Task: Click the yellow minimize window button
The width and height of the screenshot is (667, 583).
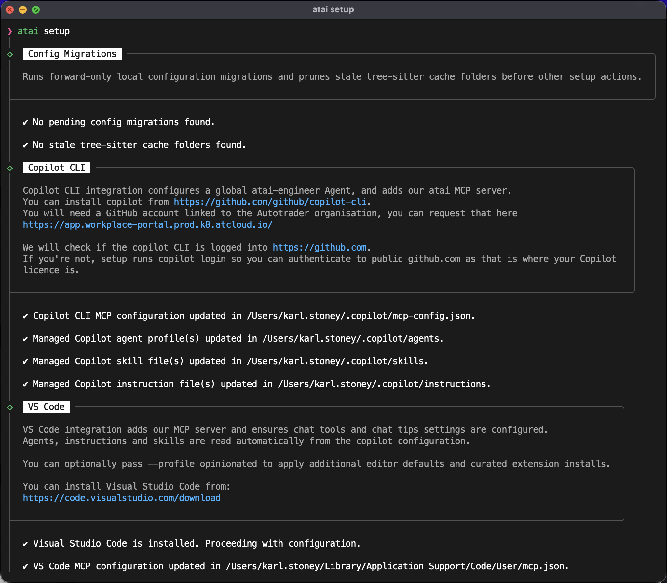Action: click(x=23, y=10)
